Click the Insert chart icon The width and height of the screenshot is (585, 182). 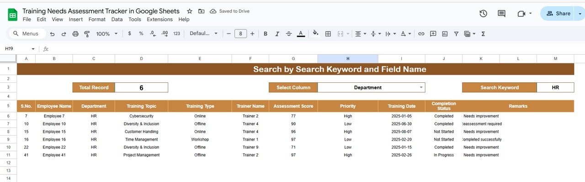[444, 34]
